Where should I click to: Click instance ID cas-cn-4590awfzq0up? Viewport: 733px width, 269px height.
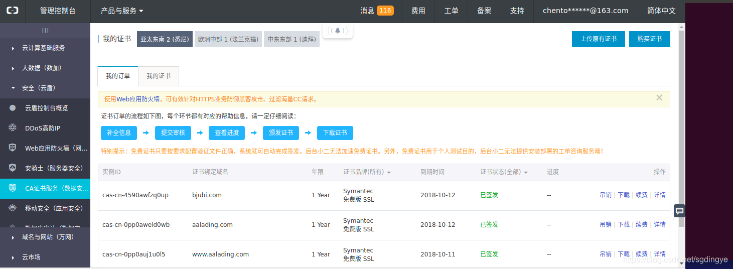click(x=135, y=195)
